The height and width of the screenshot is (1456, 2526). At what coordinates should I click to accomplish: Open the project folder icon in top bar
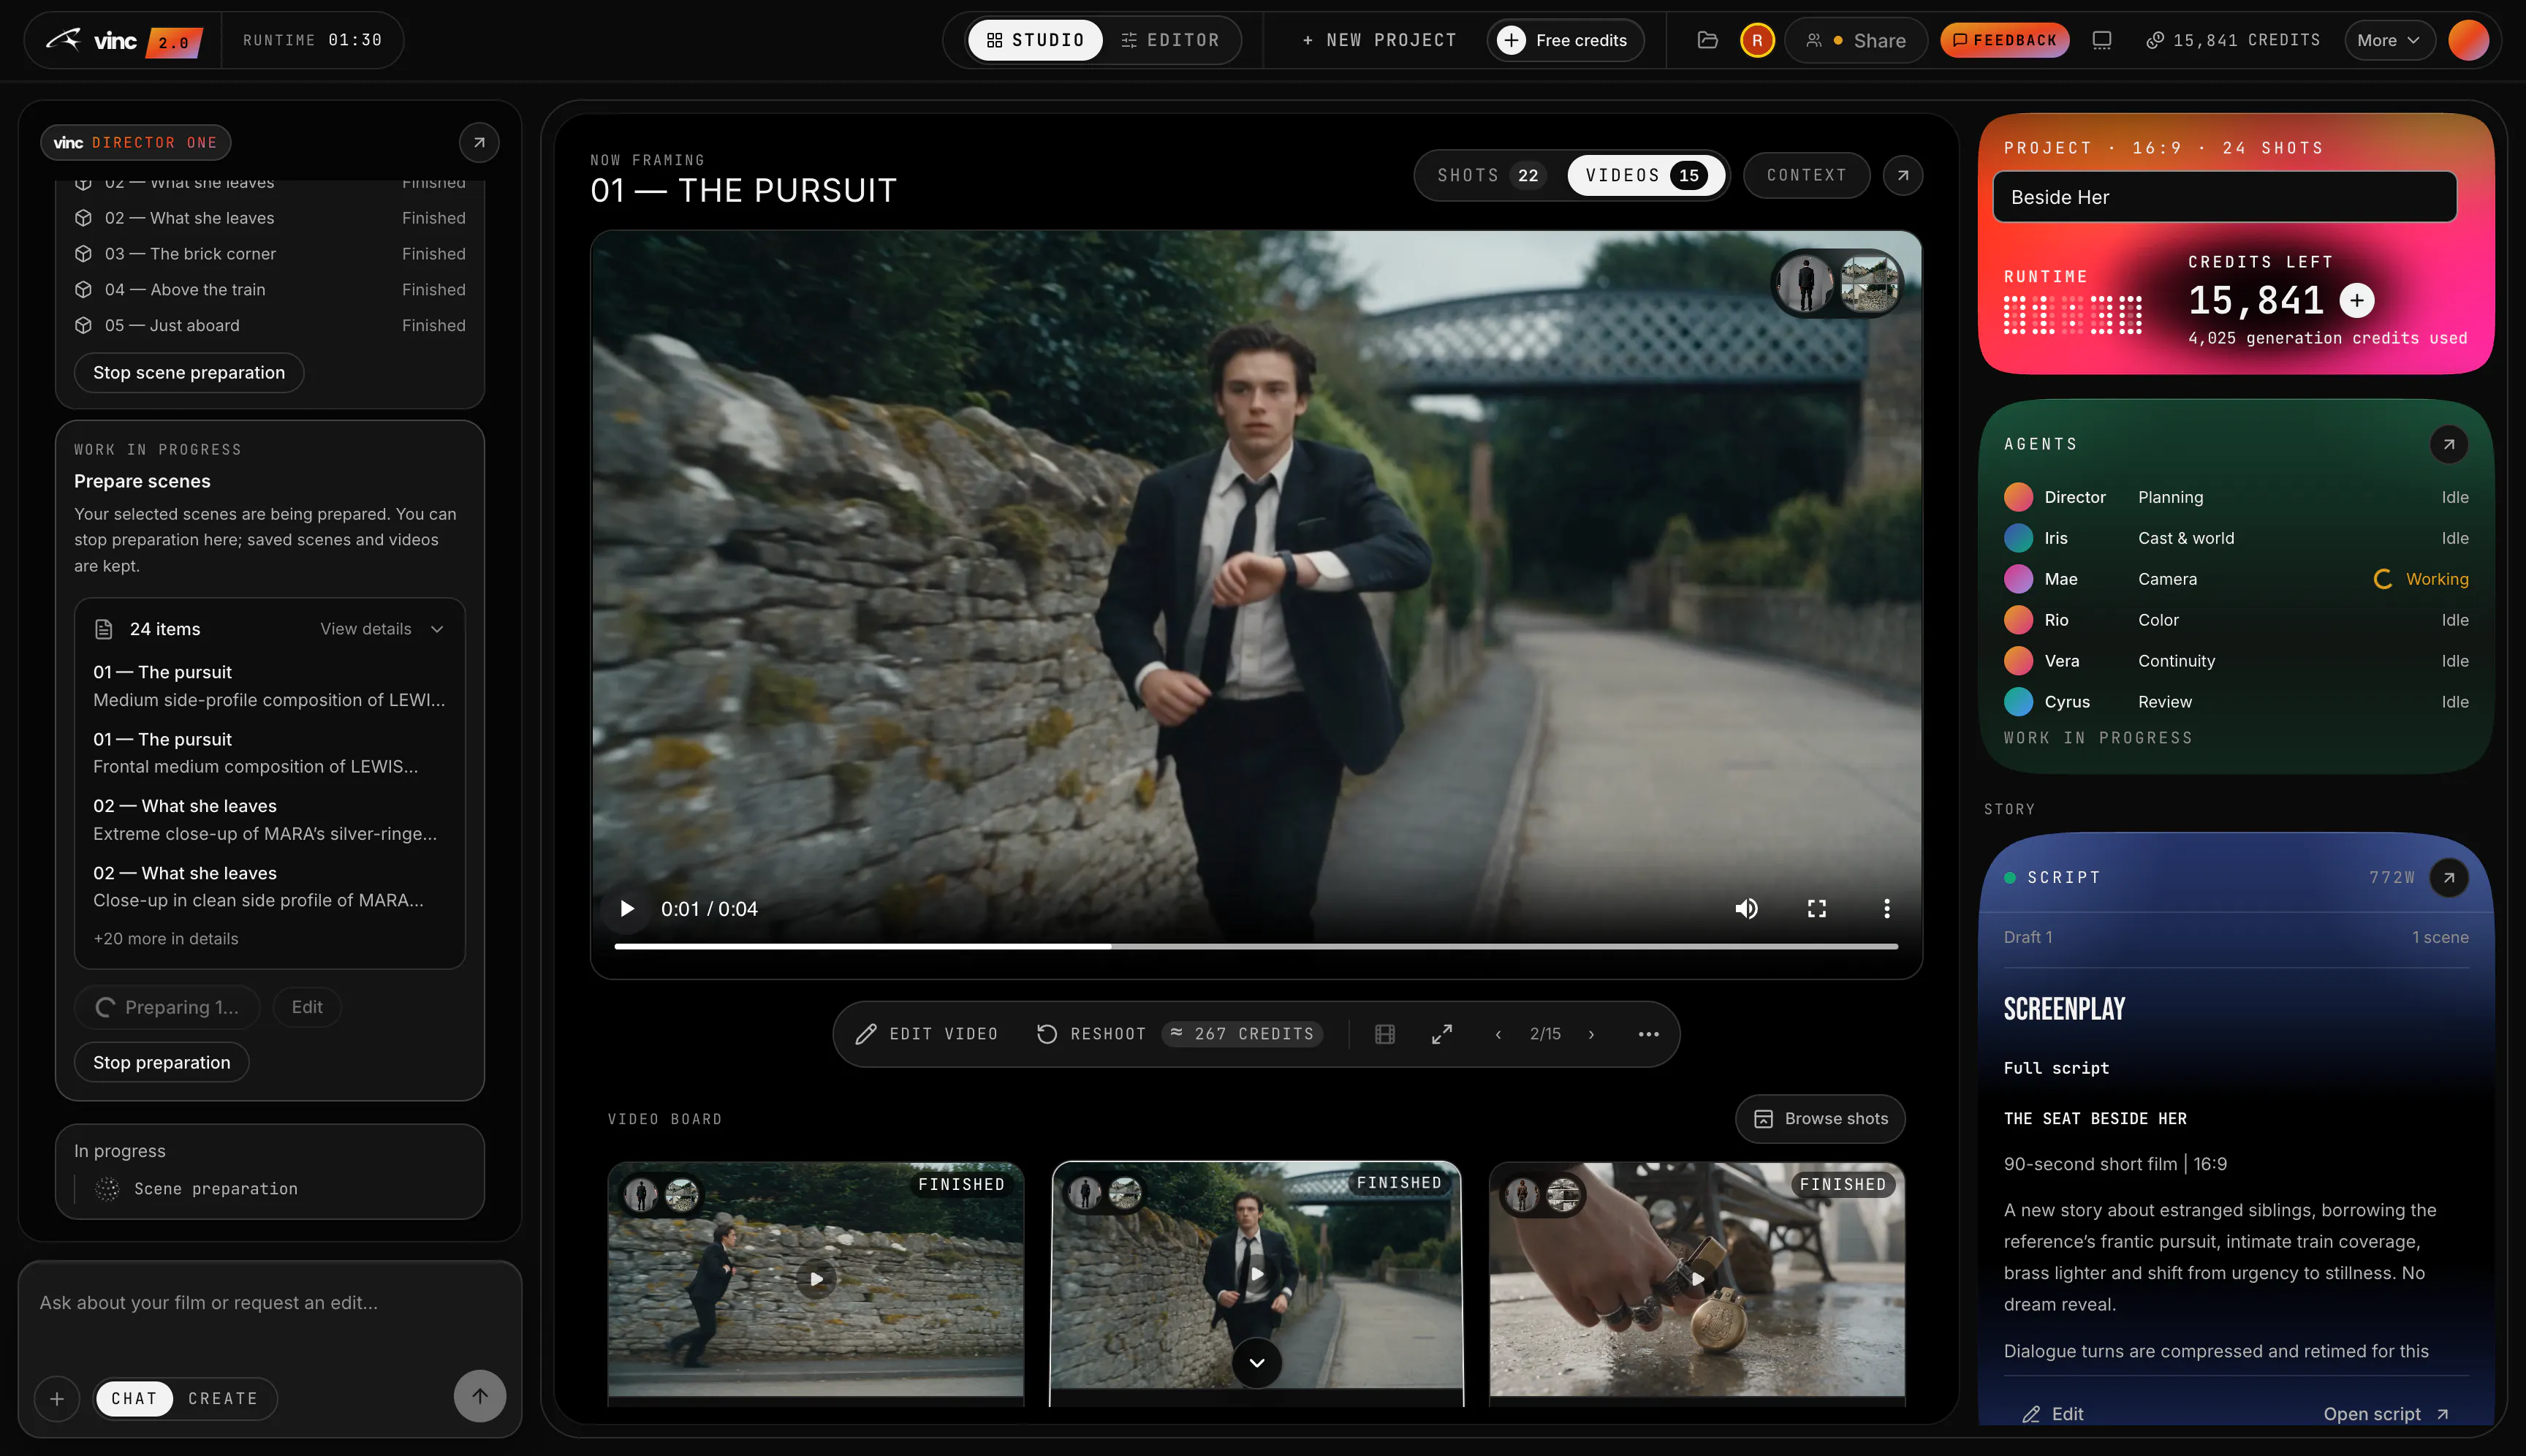coord(1707,40)
